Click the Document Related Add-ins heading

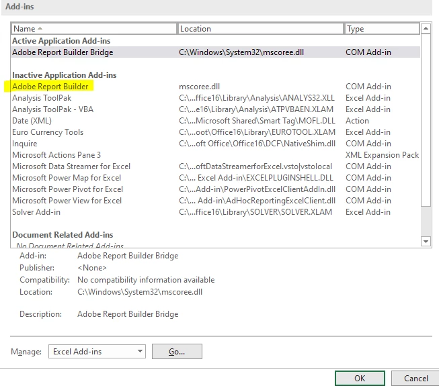pos(63,234)
